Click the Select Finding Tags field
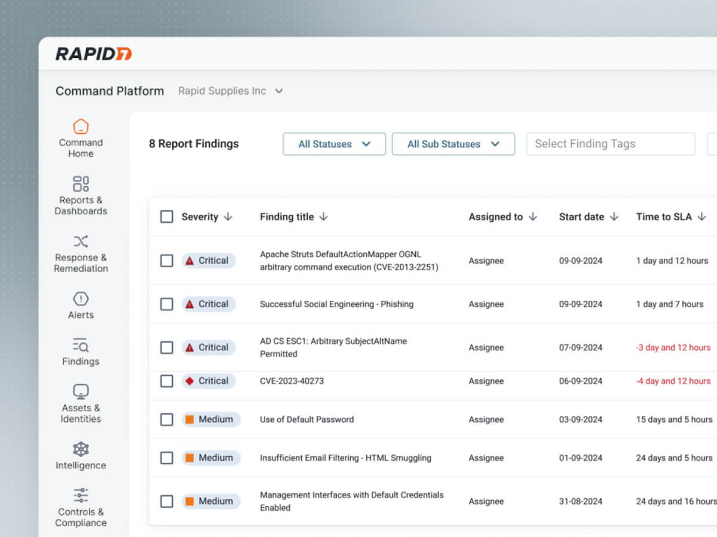This screenshot has width=717, height=537. tap(610, 144)
